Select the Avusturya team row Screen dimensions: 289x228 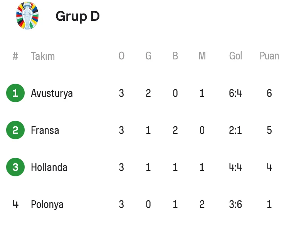pyautogui.click(x=52, y=93)
